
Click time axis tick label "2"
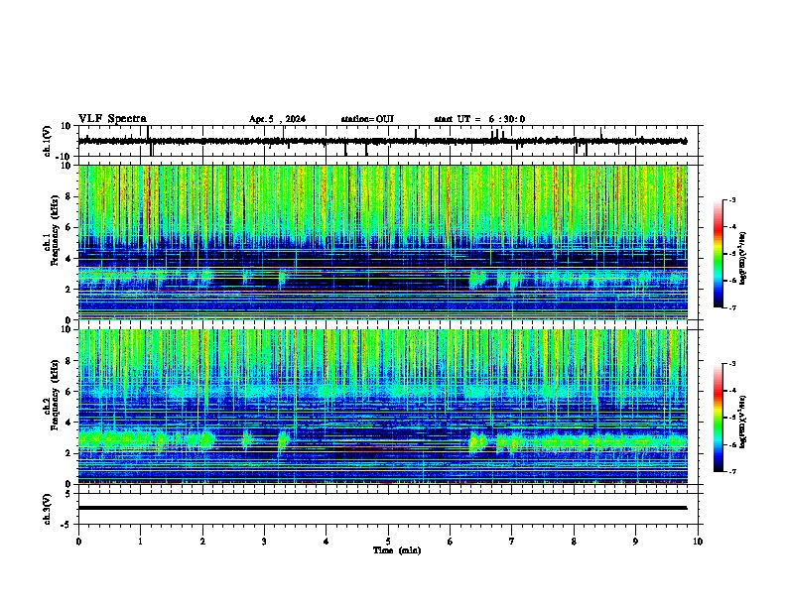coord(202,542)
